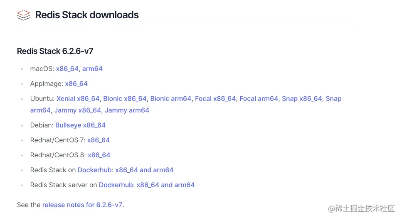The height and width of the screenshot is (220, 402).
Task: Open the macOS x86_64 download link
Action: pyautogui.click(x=67, y=68)
